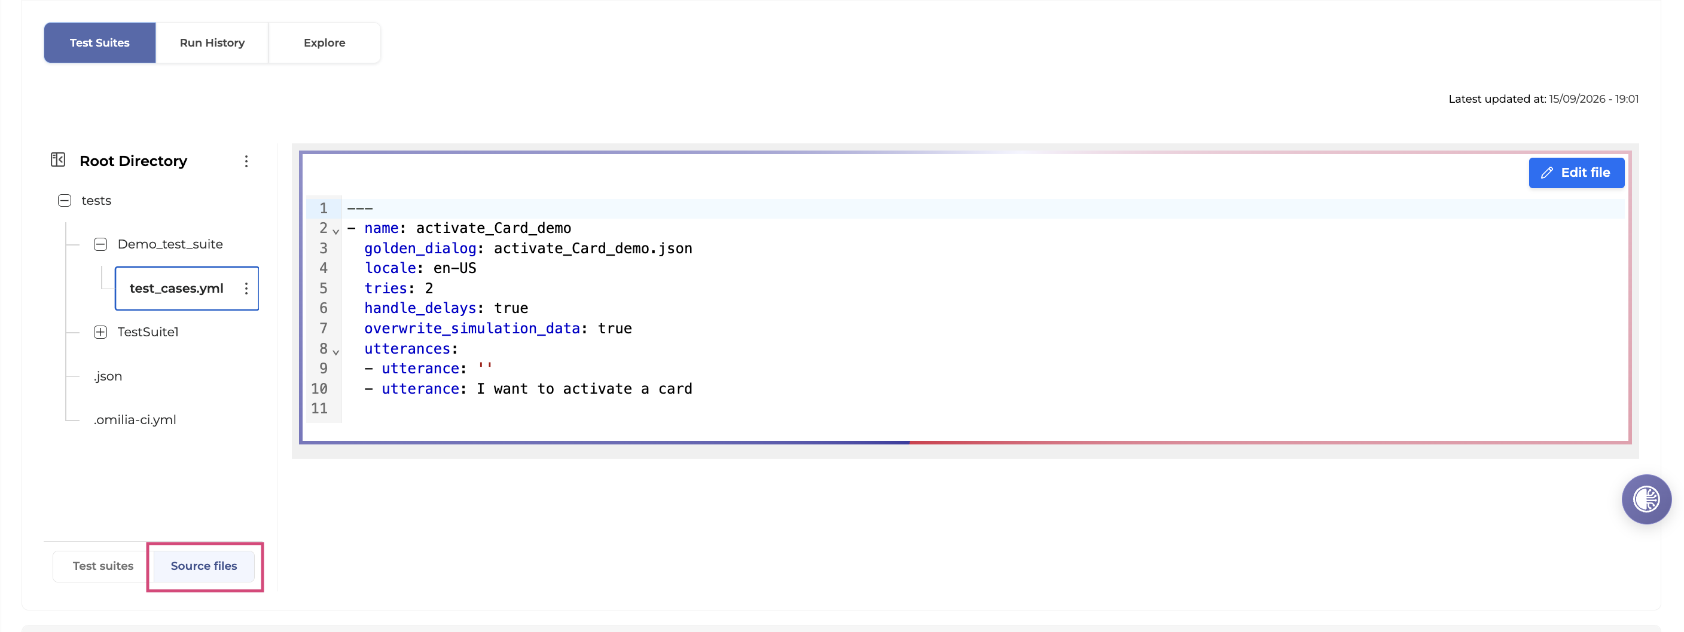Image resolution: width=1684 pixels, height=632 pixels.
Task: Select the tests folder label
Action: tap(96, 201)
